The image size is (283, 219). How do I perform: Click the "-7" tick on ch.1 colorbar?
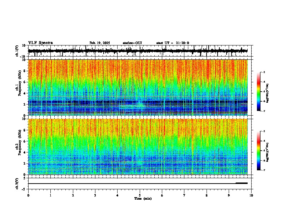coord(264,111)
